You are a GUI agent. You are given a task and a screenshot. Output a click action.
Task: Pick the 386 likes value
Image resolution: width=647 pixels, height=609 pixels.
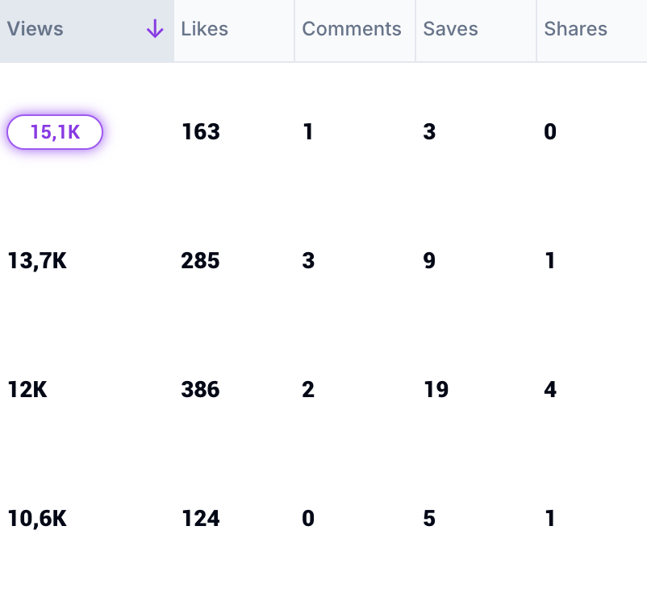(201, 390)
